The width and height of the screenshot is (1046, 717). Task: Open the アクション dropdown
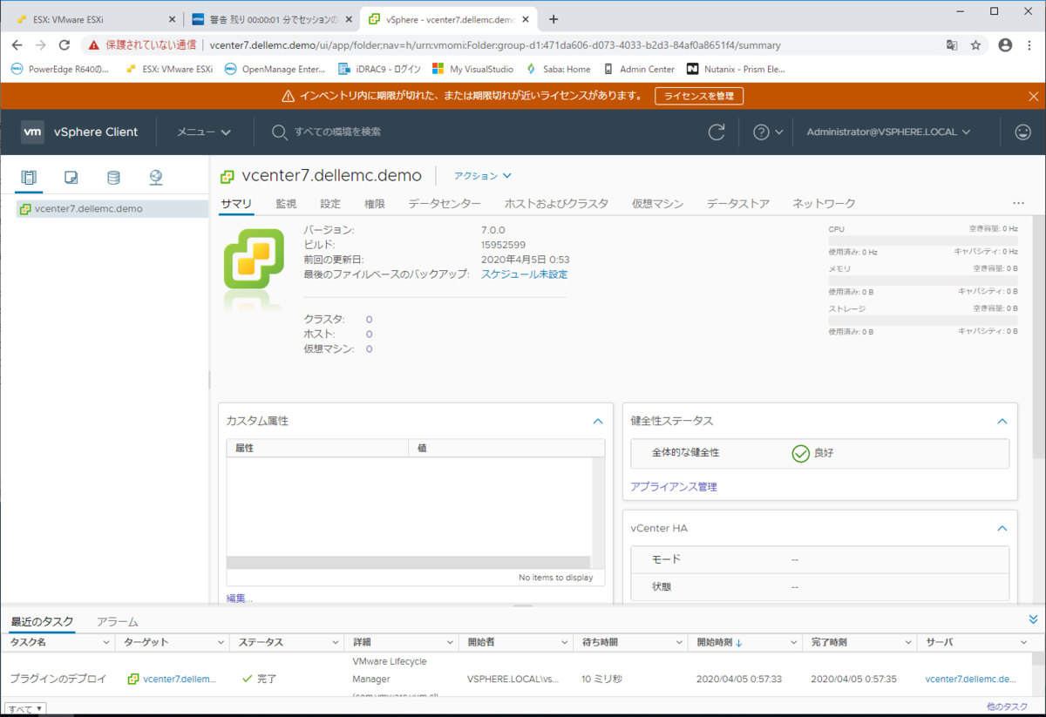(483, 175)
